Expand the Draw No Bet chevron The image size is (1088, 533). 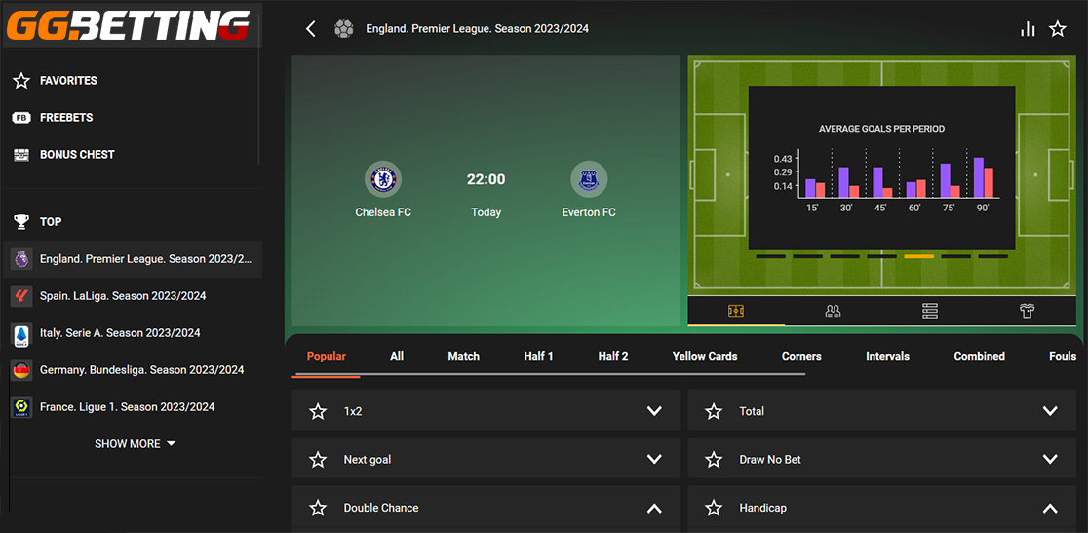pos(1050,459)
